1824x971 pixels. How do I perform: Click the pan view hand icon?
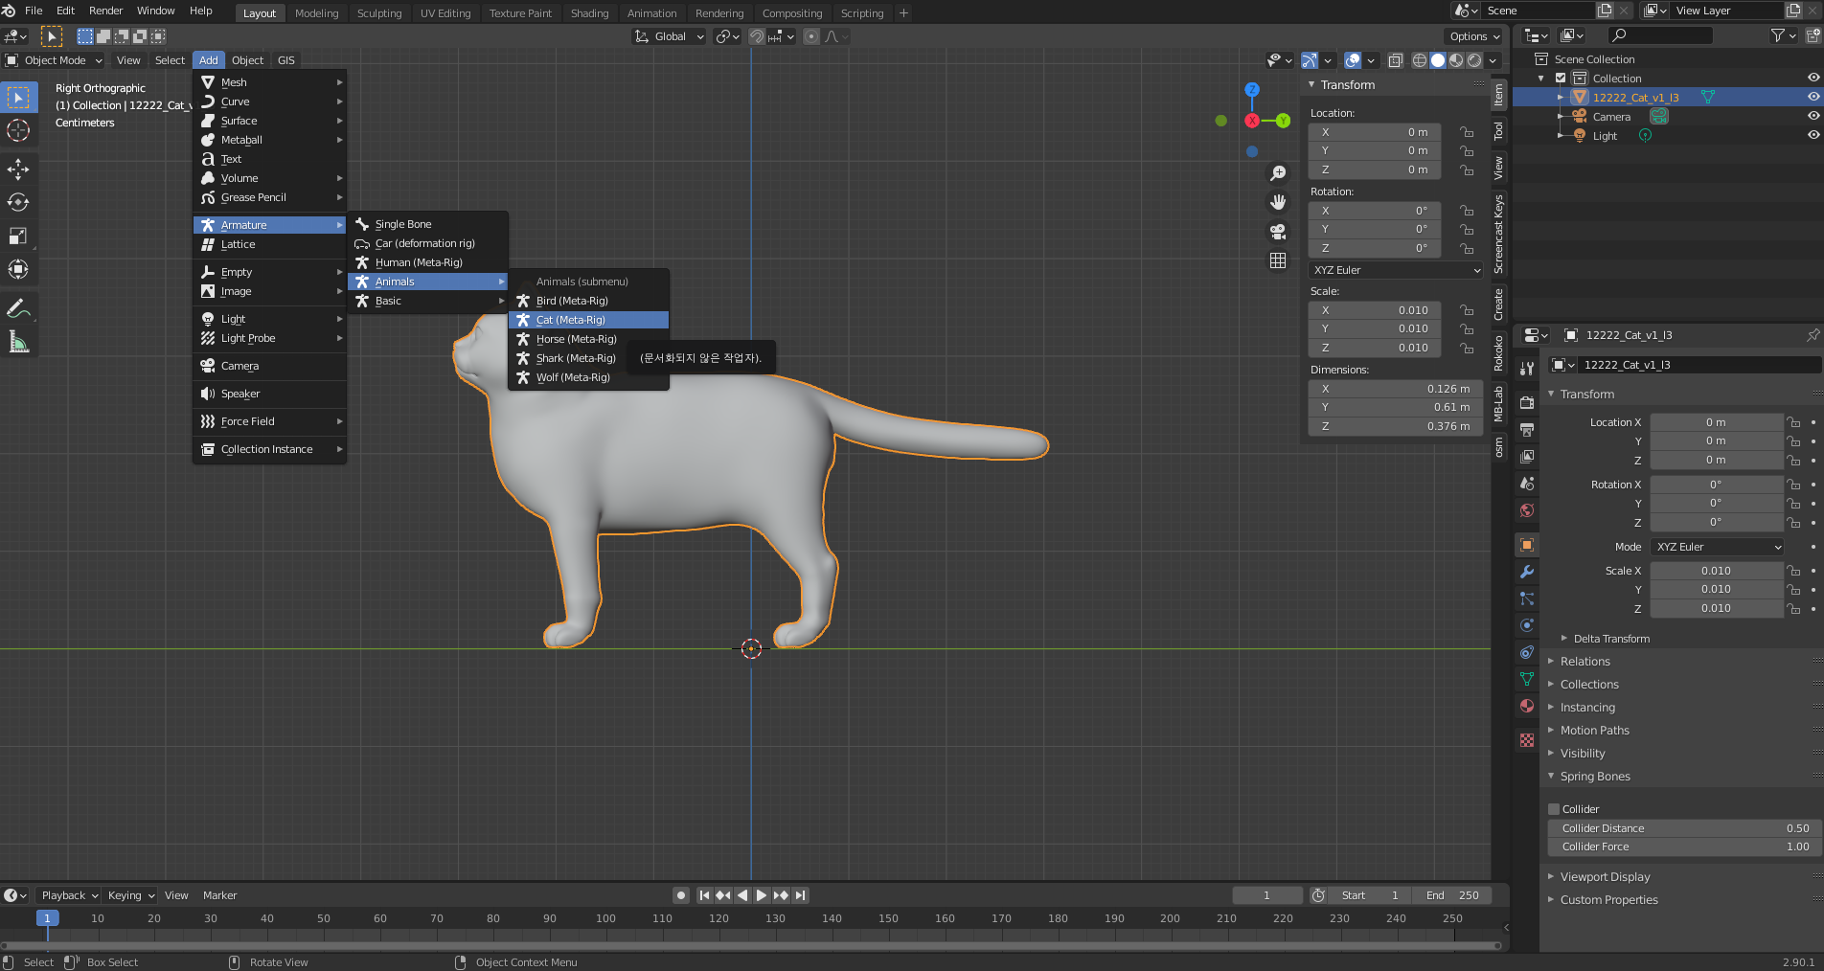click(x=1278, y=202)
